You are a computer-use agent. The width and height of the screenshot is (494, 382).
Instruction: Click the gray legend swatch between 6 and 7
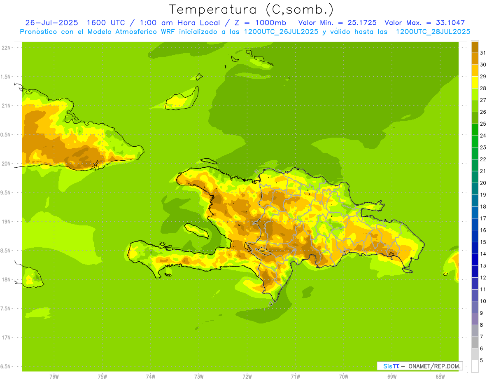pyautogui.click(x=475, y=342)
